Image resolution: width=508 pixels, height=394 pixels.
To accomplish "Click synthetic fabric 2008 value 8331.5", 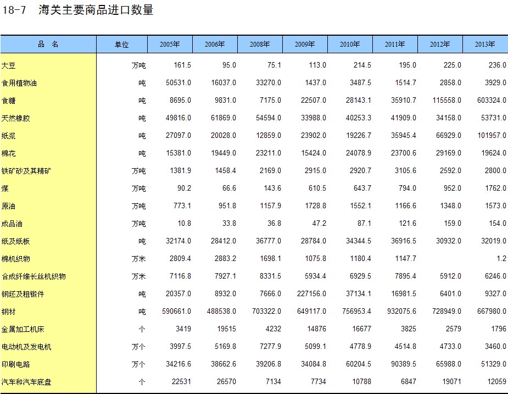I will (270, 276).
